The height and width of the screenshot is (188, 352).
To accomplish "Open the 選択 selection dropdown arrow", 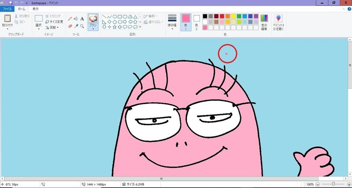I will click(39, 29).
